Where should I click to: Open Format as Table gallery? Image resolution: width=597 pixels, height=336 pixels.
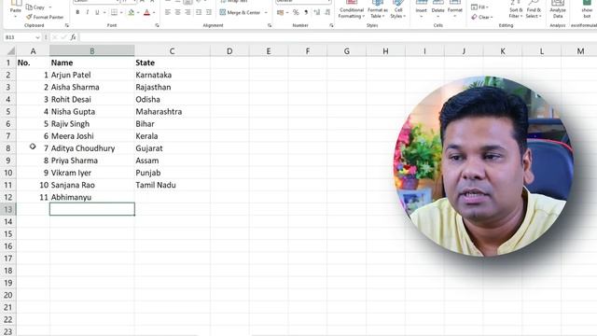coord(377,10)
